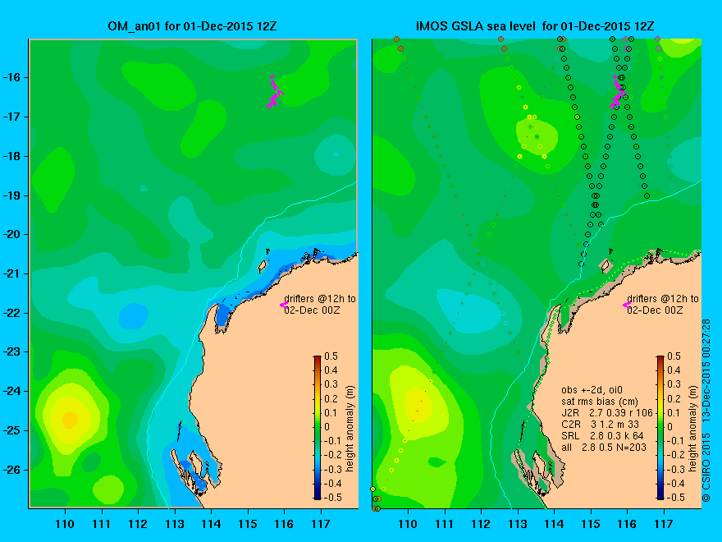Click the C2R 3 1.2 m 33 row
722x542 pixels.
600,425
